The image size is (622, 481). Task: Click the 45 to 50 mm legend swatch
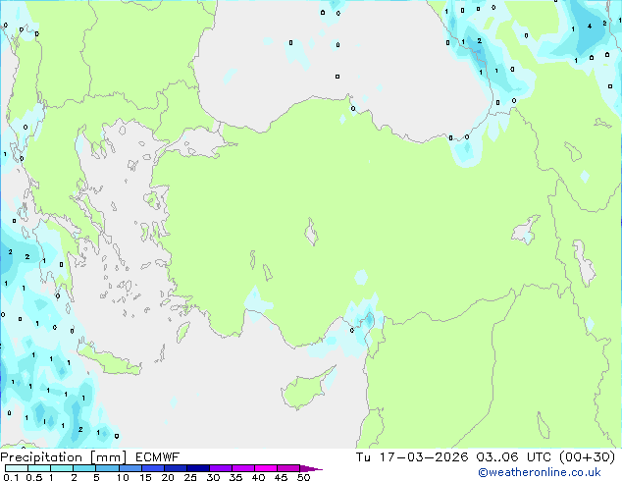point(288,468)
